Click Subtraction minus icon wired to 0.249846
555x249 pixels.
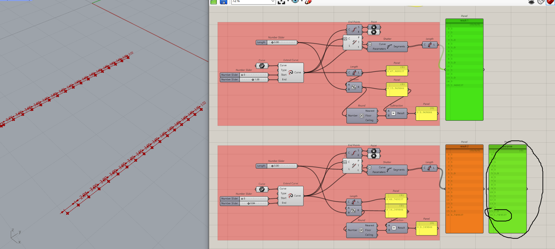tap(394, 228)
